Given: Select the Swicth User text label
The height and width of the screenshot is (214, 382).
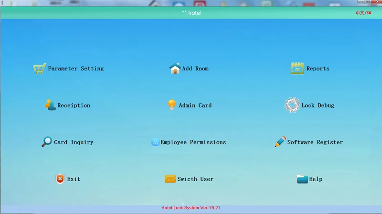Looking at the screenshot, I should click(x=195, y=179).
